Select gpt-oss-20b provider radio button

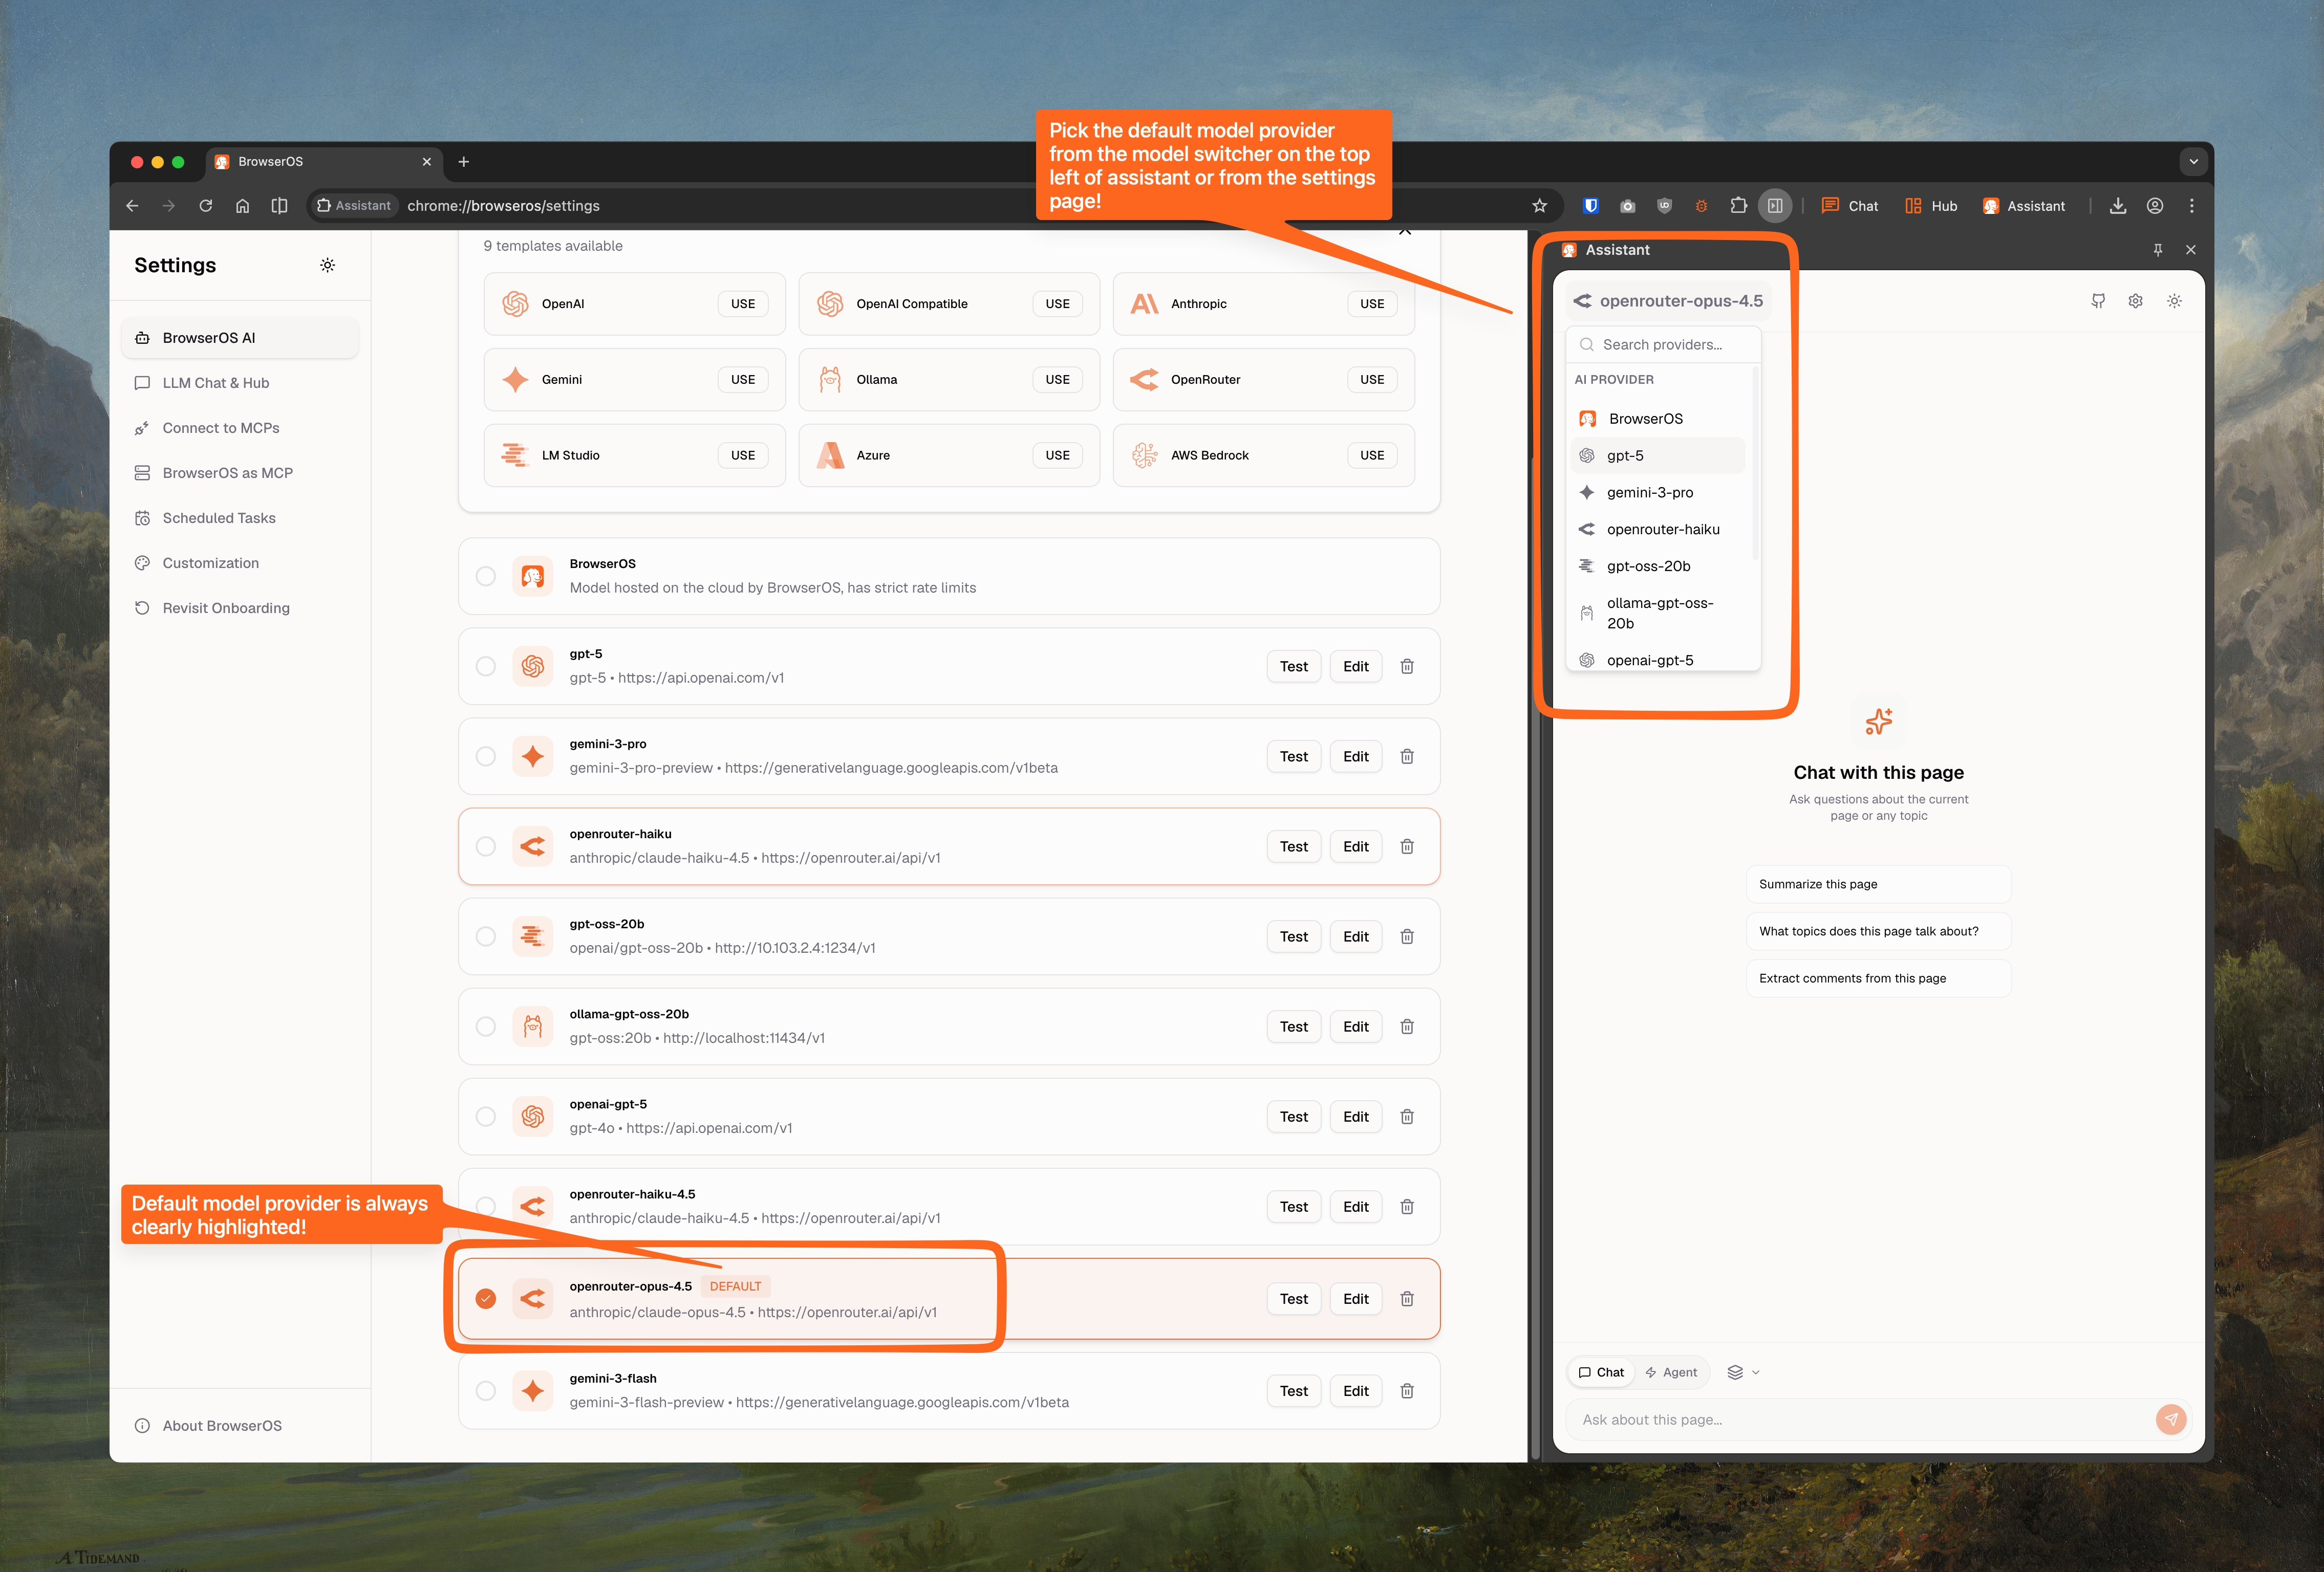point(486,936)
